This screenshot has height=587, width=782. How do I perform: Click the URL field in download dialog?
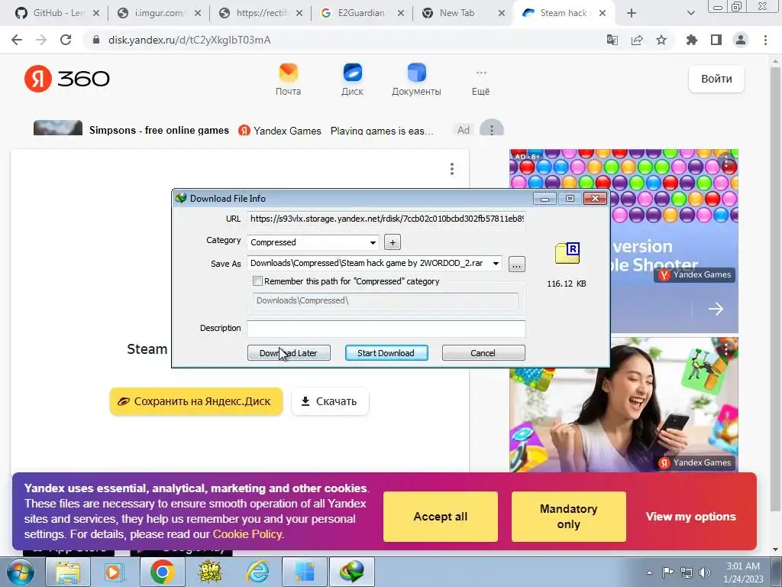[386, 219]
